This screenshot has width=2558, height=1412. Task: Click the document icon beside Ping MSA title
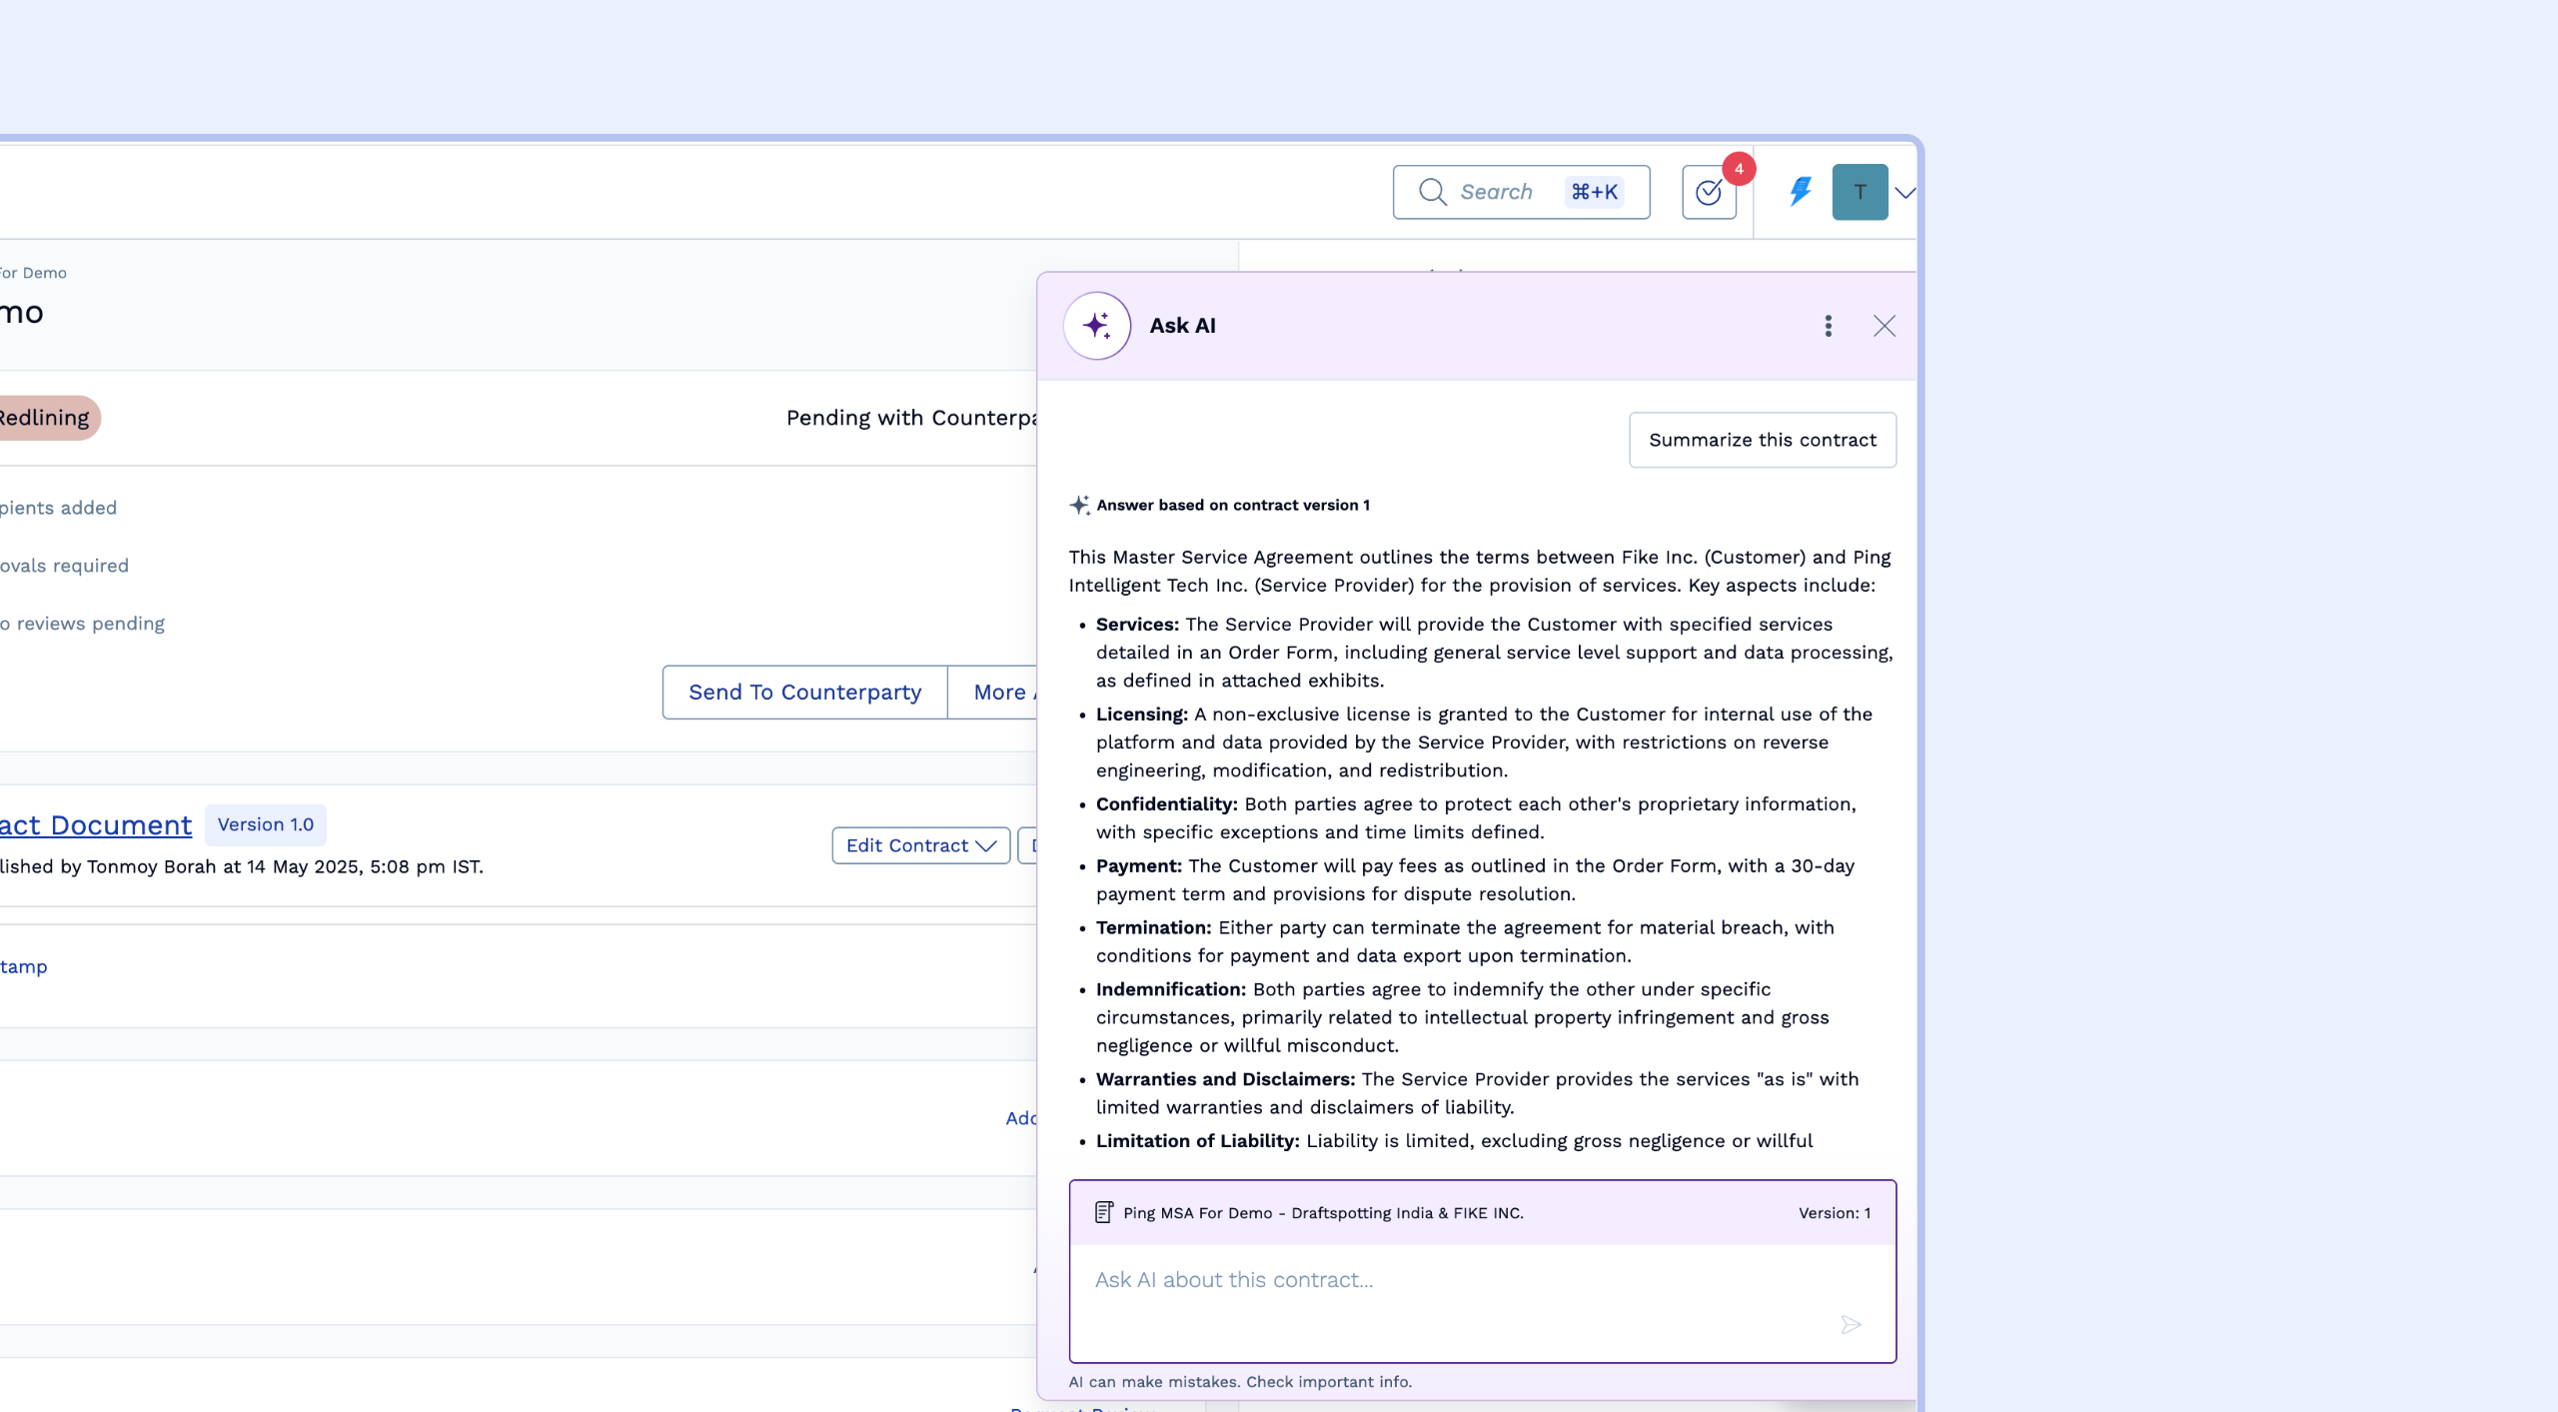click(x=1103, y=1212)
